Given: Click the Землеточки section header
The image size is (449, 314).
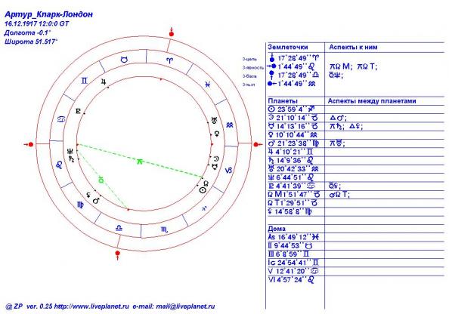Looking at the screenshot, I should [288, 48].
